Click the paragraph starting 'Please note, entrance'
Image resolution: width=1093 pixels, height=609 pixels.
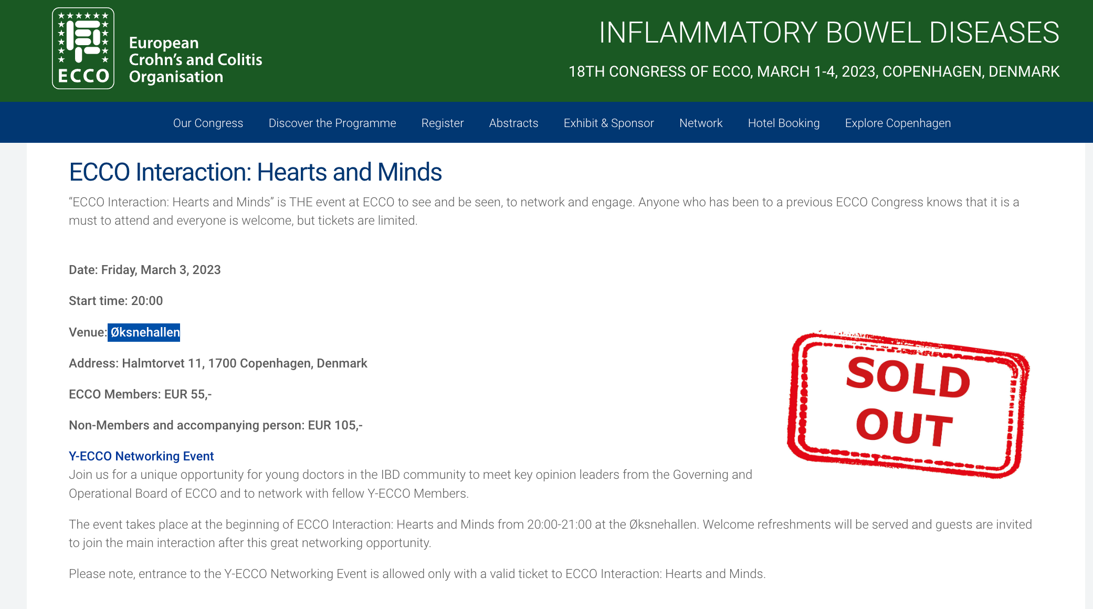pos(417,574)
